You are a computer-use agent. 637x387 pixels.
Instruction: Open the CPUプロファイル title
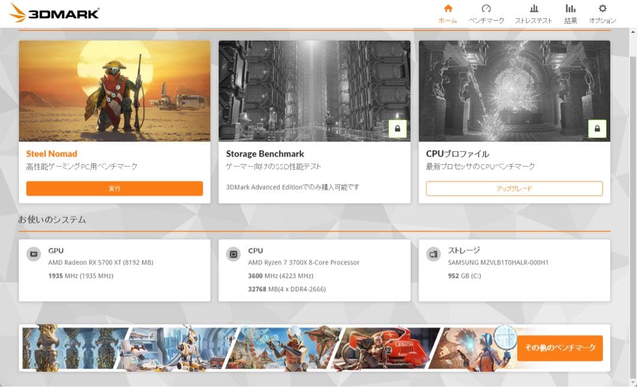point(458,154)
